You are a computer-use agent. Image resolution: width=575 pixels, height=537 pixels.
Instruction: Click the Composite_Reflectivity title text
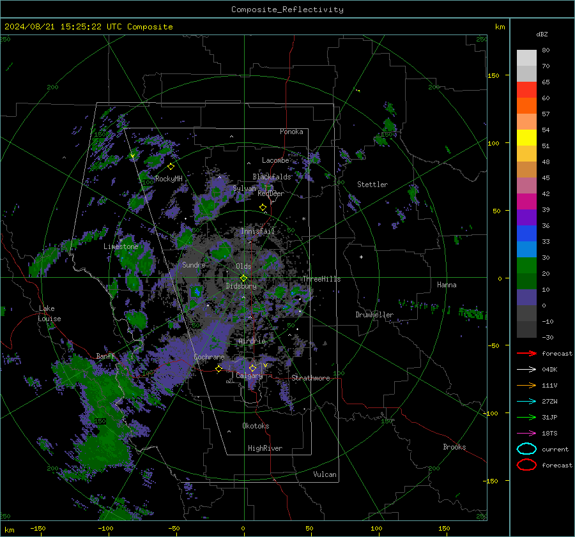point(287,10)
